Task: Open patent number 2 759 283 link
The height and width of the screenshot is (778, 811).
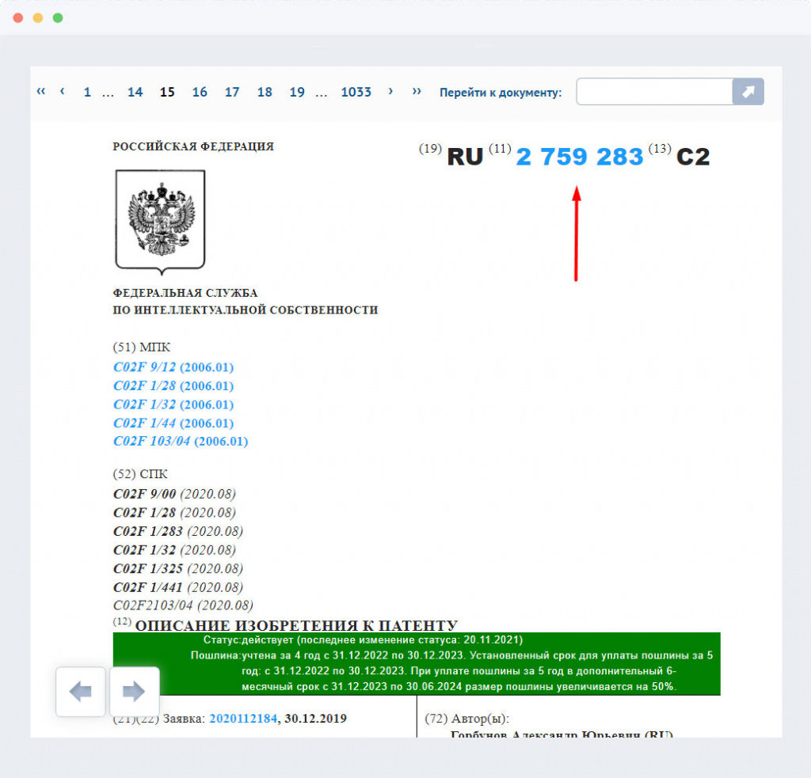Action: coord(578,156)
